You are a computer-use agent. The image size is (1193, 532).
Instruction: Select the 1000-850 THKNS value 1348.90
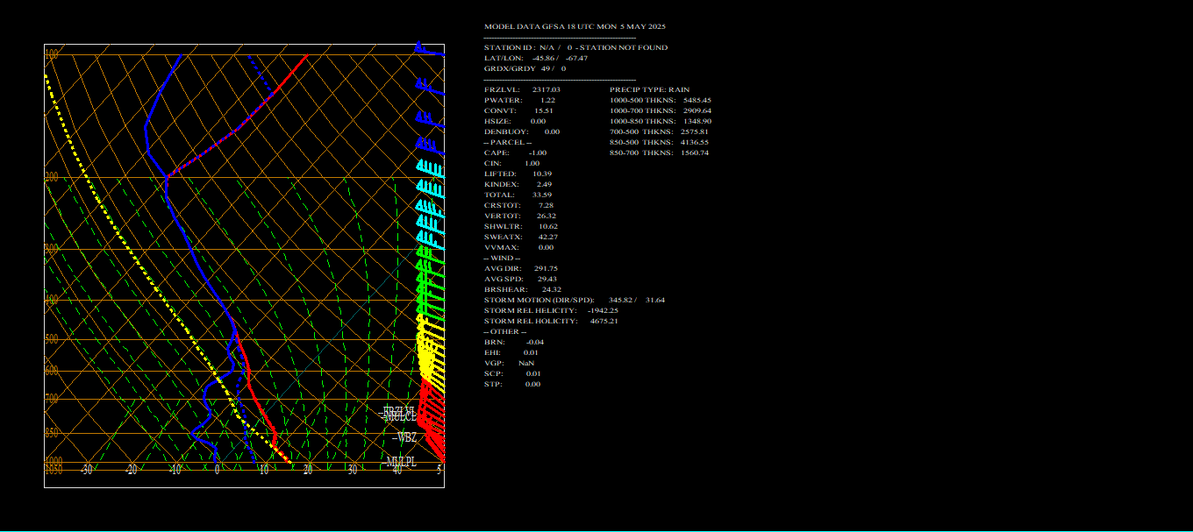[697, 121]
